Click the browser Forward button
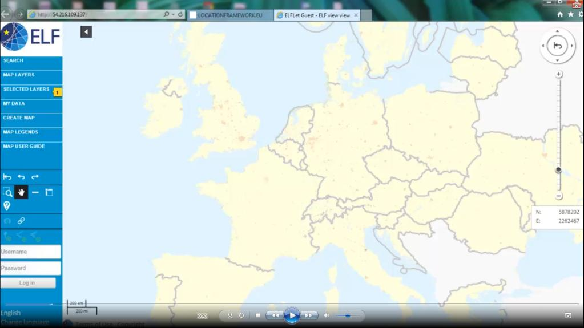584x328 pixels. pos(20,14)
